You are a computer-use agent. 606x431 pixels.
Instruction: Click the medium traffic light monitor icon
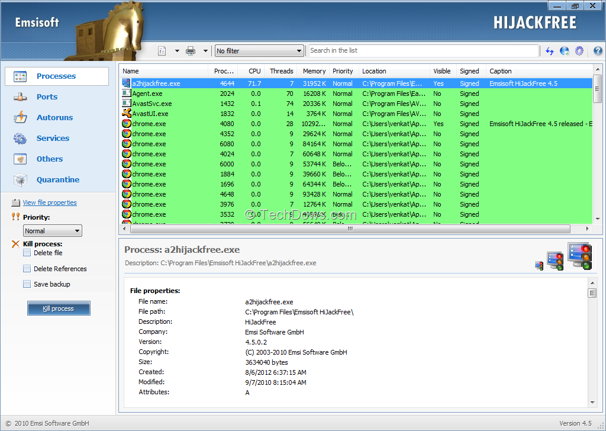(x=555, y=260)
